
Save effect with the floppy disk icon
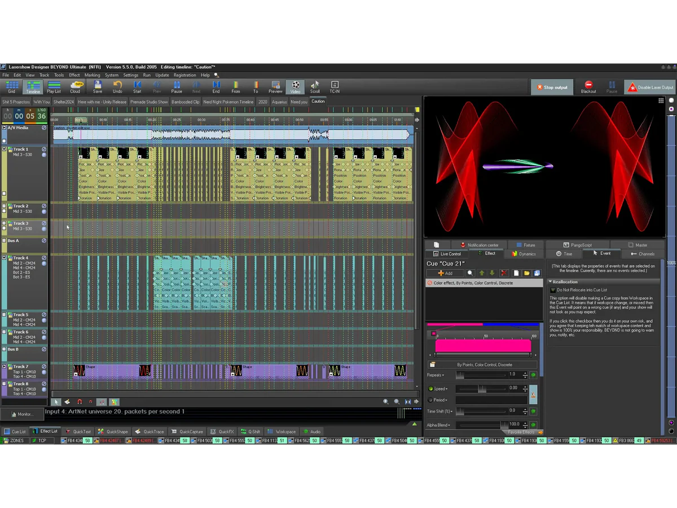(537, 273)
